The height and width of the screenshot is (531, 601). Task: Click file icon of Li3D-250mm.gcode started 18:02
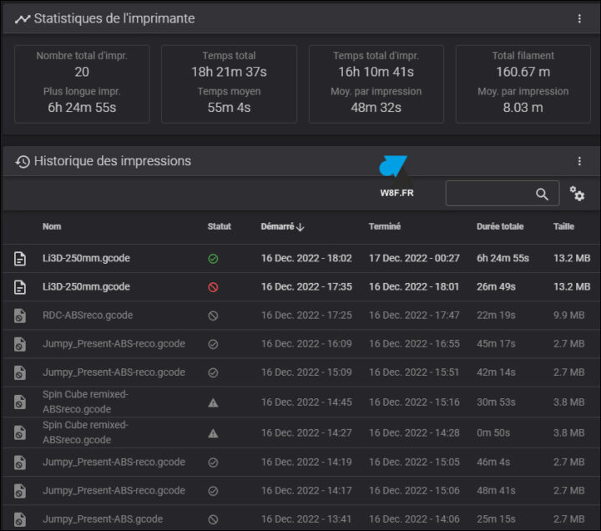click(x=20, y=259)
